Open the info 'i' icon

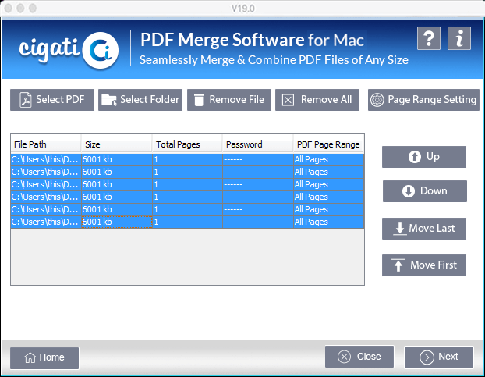pos(459,38)
